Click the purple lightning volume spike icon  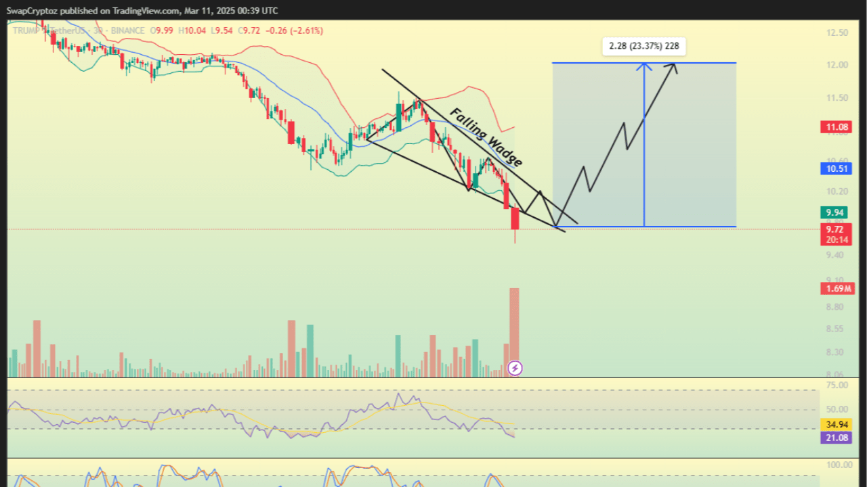[x=515, y=367]
